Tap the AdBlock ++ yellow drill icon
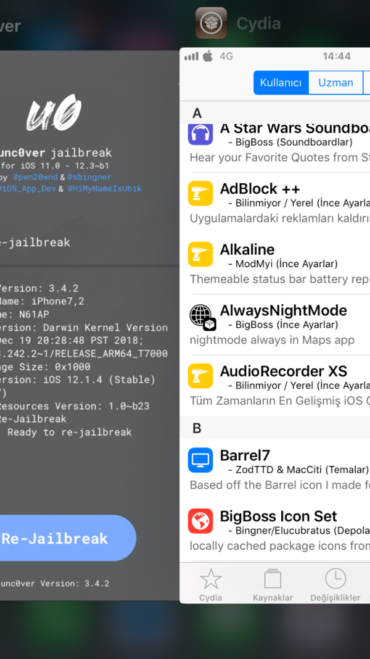The height and width of the screenshot is (659, 370). pos(200,194)
